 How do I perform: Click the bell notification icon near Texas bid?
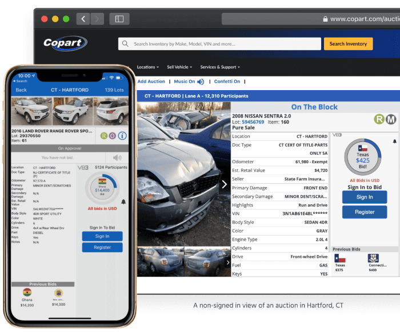[394, 141]
